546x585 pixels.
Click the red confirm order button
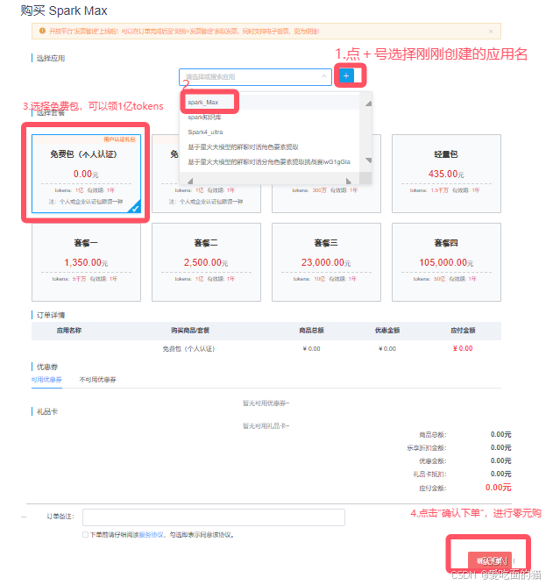[490, 560]
